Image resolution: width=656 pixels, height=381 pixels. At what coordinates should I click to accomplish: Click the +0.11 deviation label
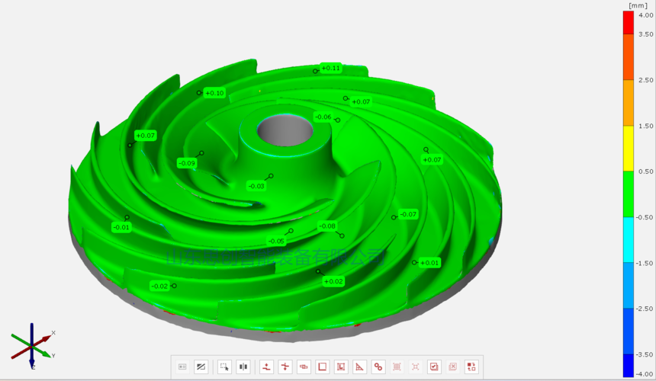331,68
